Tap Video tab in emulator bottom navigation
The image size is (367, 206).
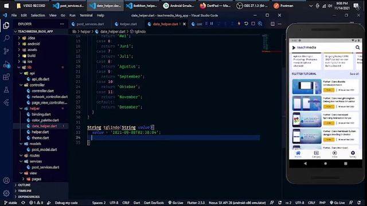point(335,154)
